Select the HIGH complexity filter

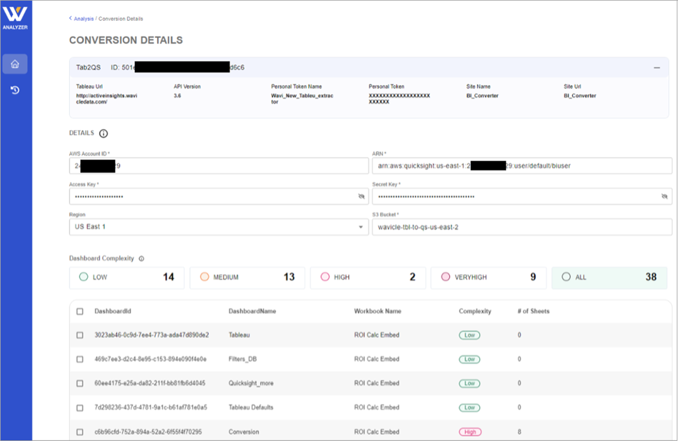tap(368, 277)
